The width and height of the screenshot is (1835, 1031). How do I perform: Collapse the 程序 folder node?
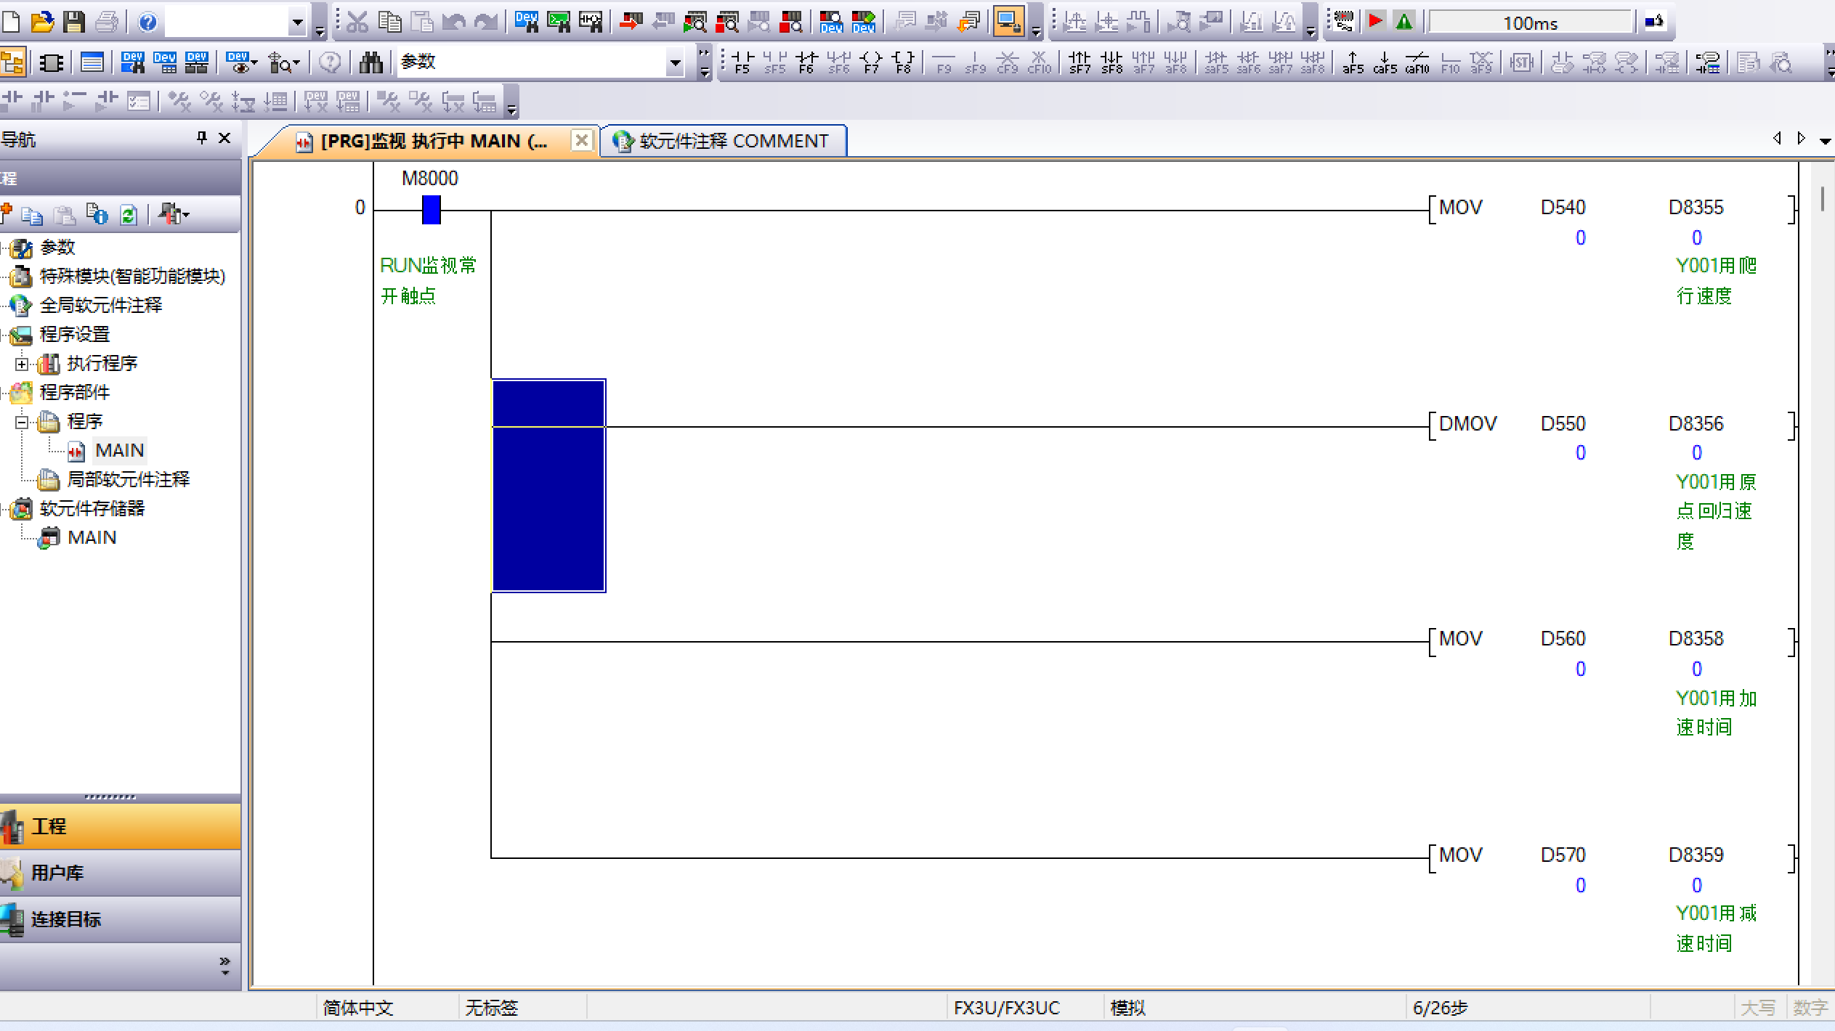22,422
